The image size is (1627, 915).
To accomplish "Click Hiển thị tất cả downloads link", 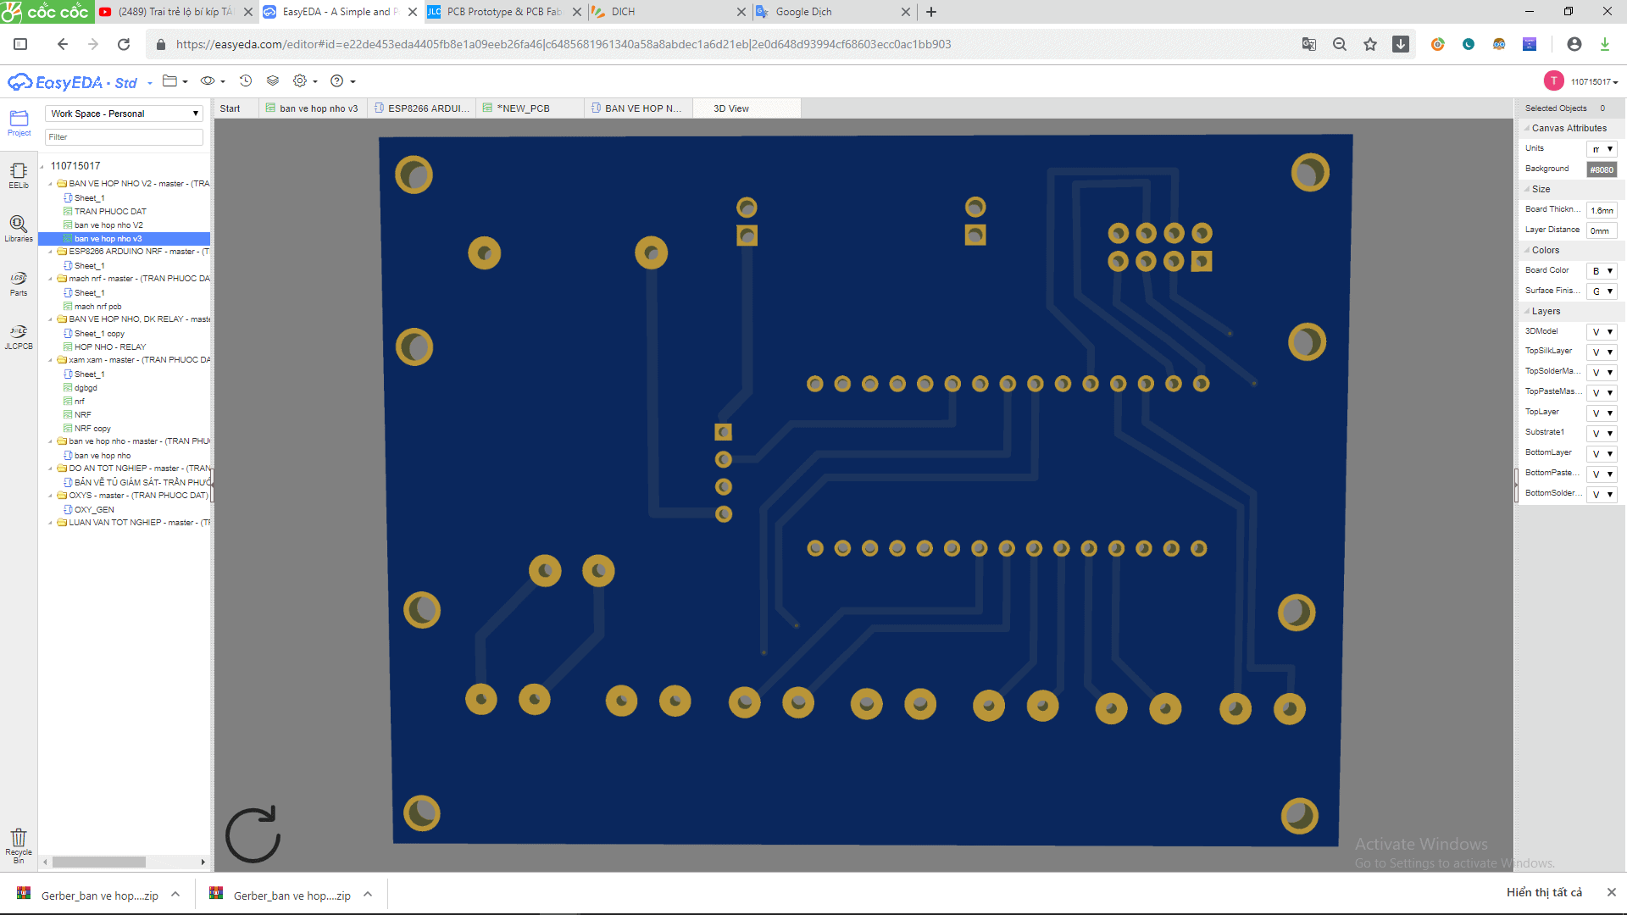I will tap(1544, 892).
